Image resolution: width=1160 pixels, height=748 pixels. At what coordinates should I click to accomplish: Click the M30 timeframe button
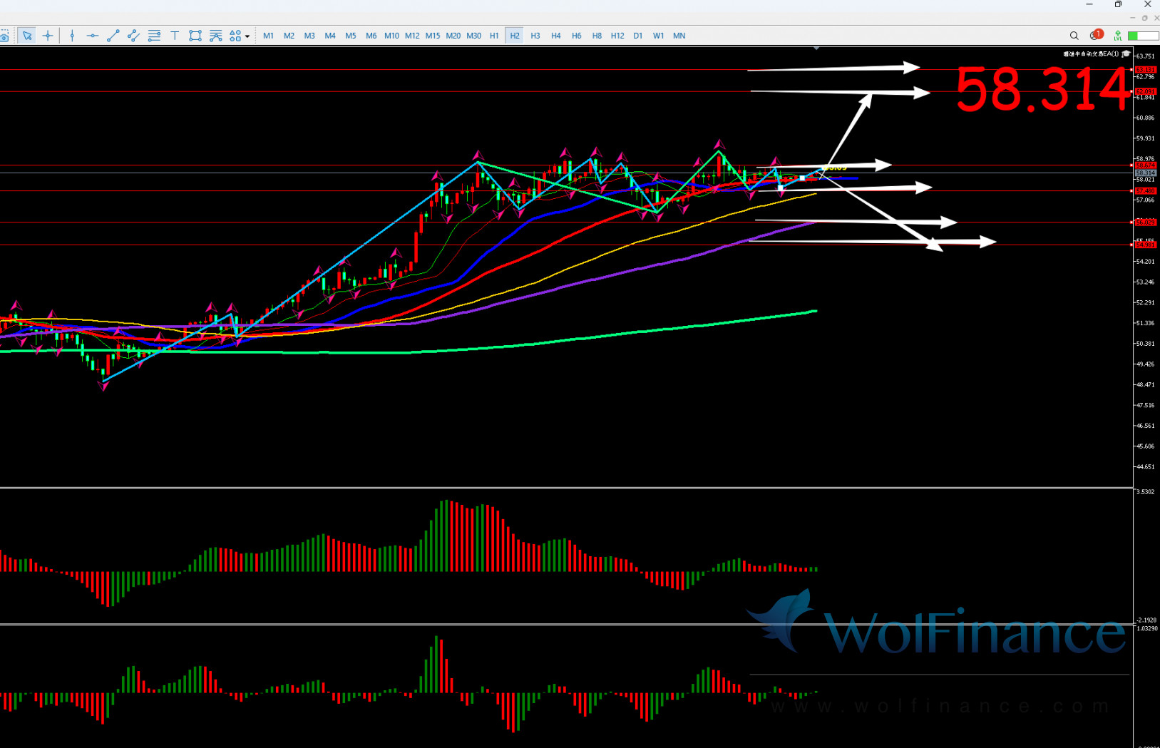click(474, 36)
